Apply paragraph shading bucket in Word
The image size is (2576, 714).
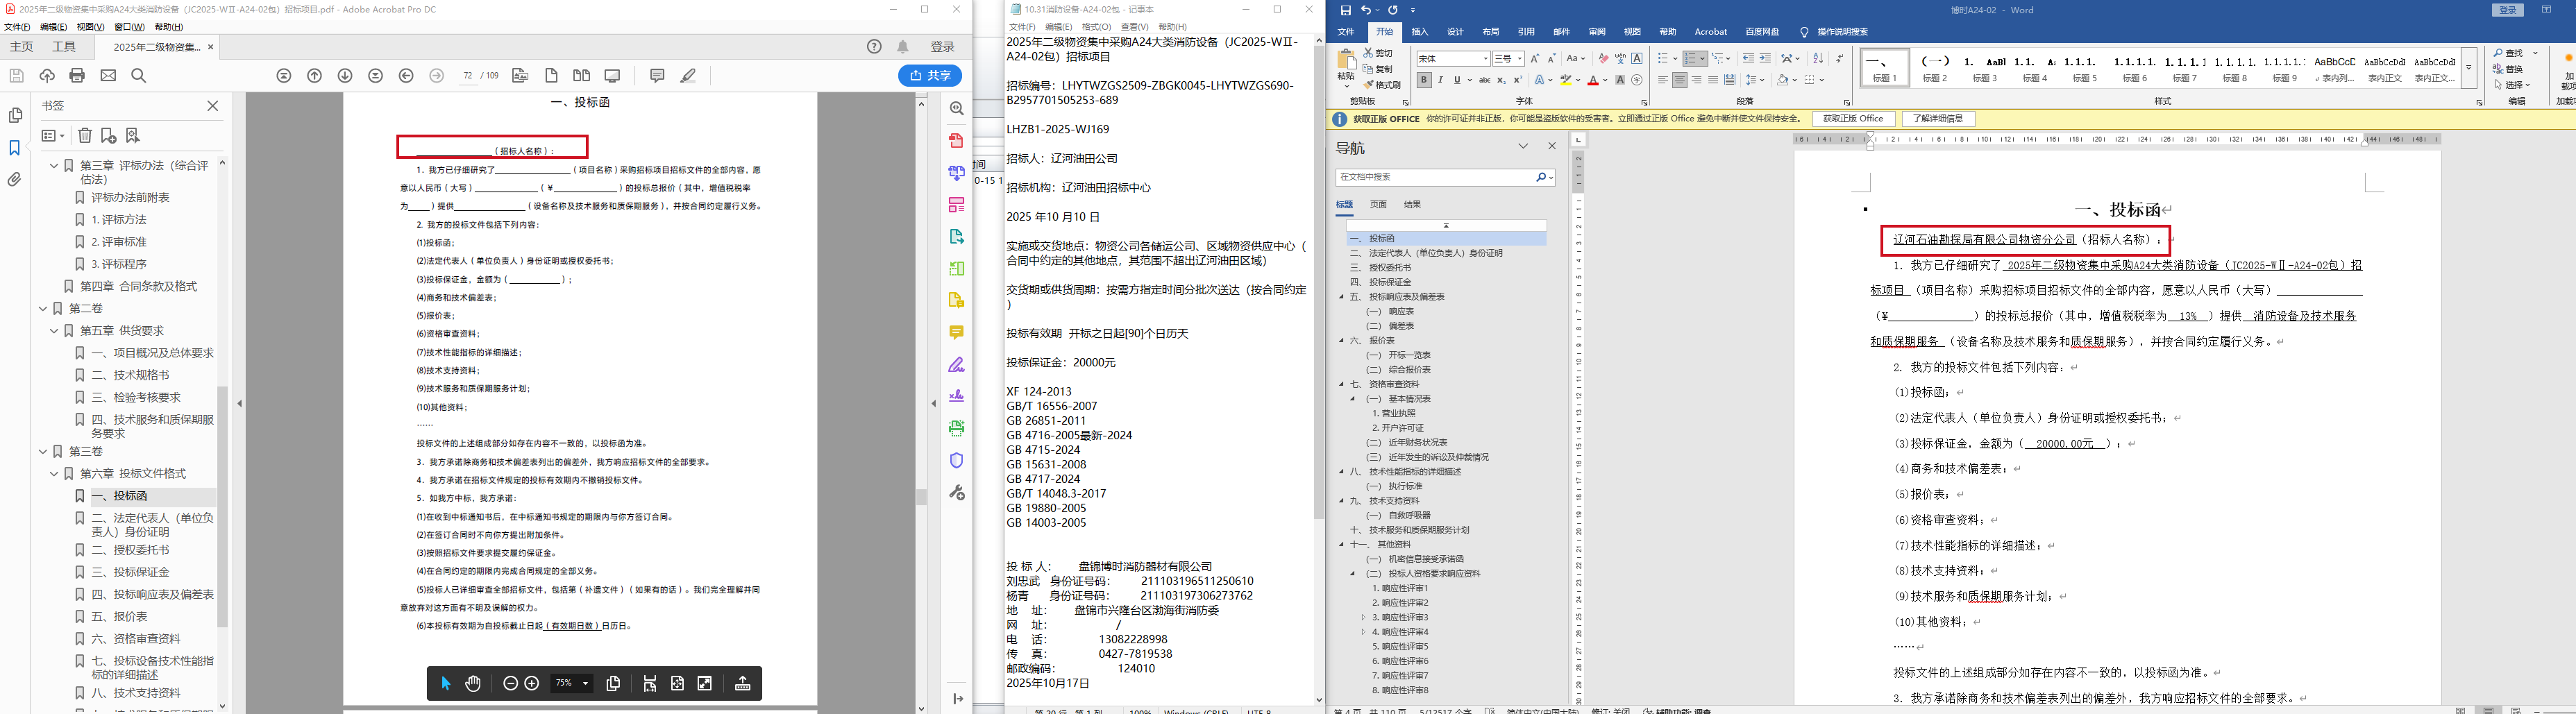pyautogui.click(x=1783, y=80)
